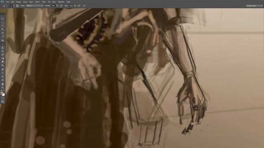Open the 3D menu
264x148 pixels.
tap(49, 2)
